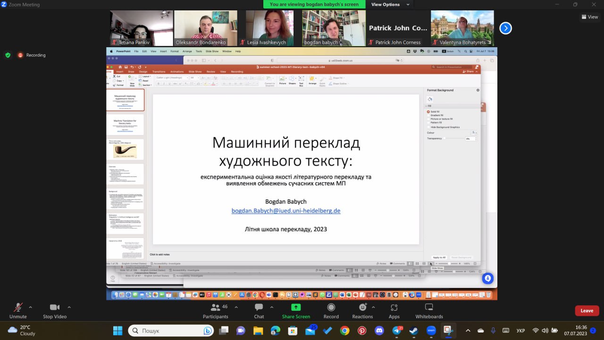Viewport: 604px width, 340px height.
Task: Open the Notes view in status bar
Action: tap(382, 263)
